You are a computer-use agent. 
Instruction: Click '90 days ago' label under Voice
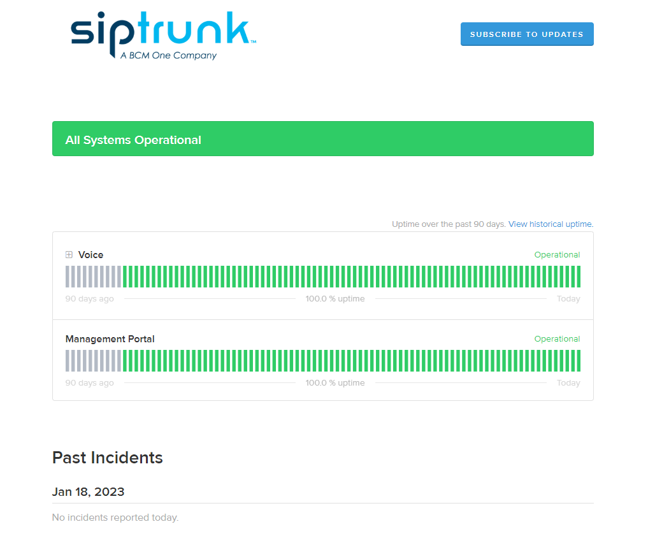[x=89, y=299]
